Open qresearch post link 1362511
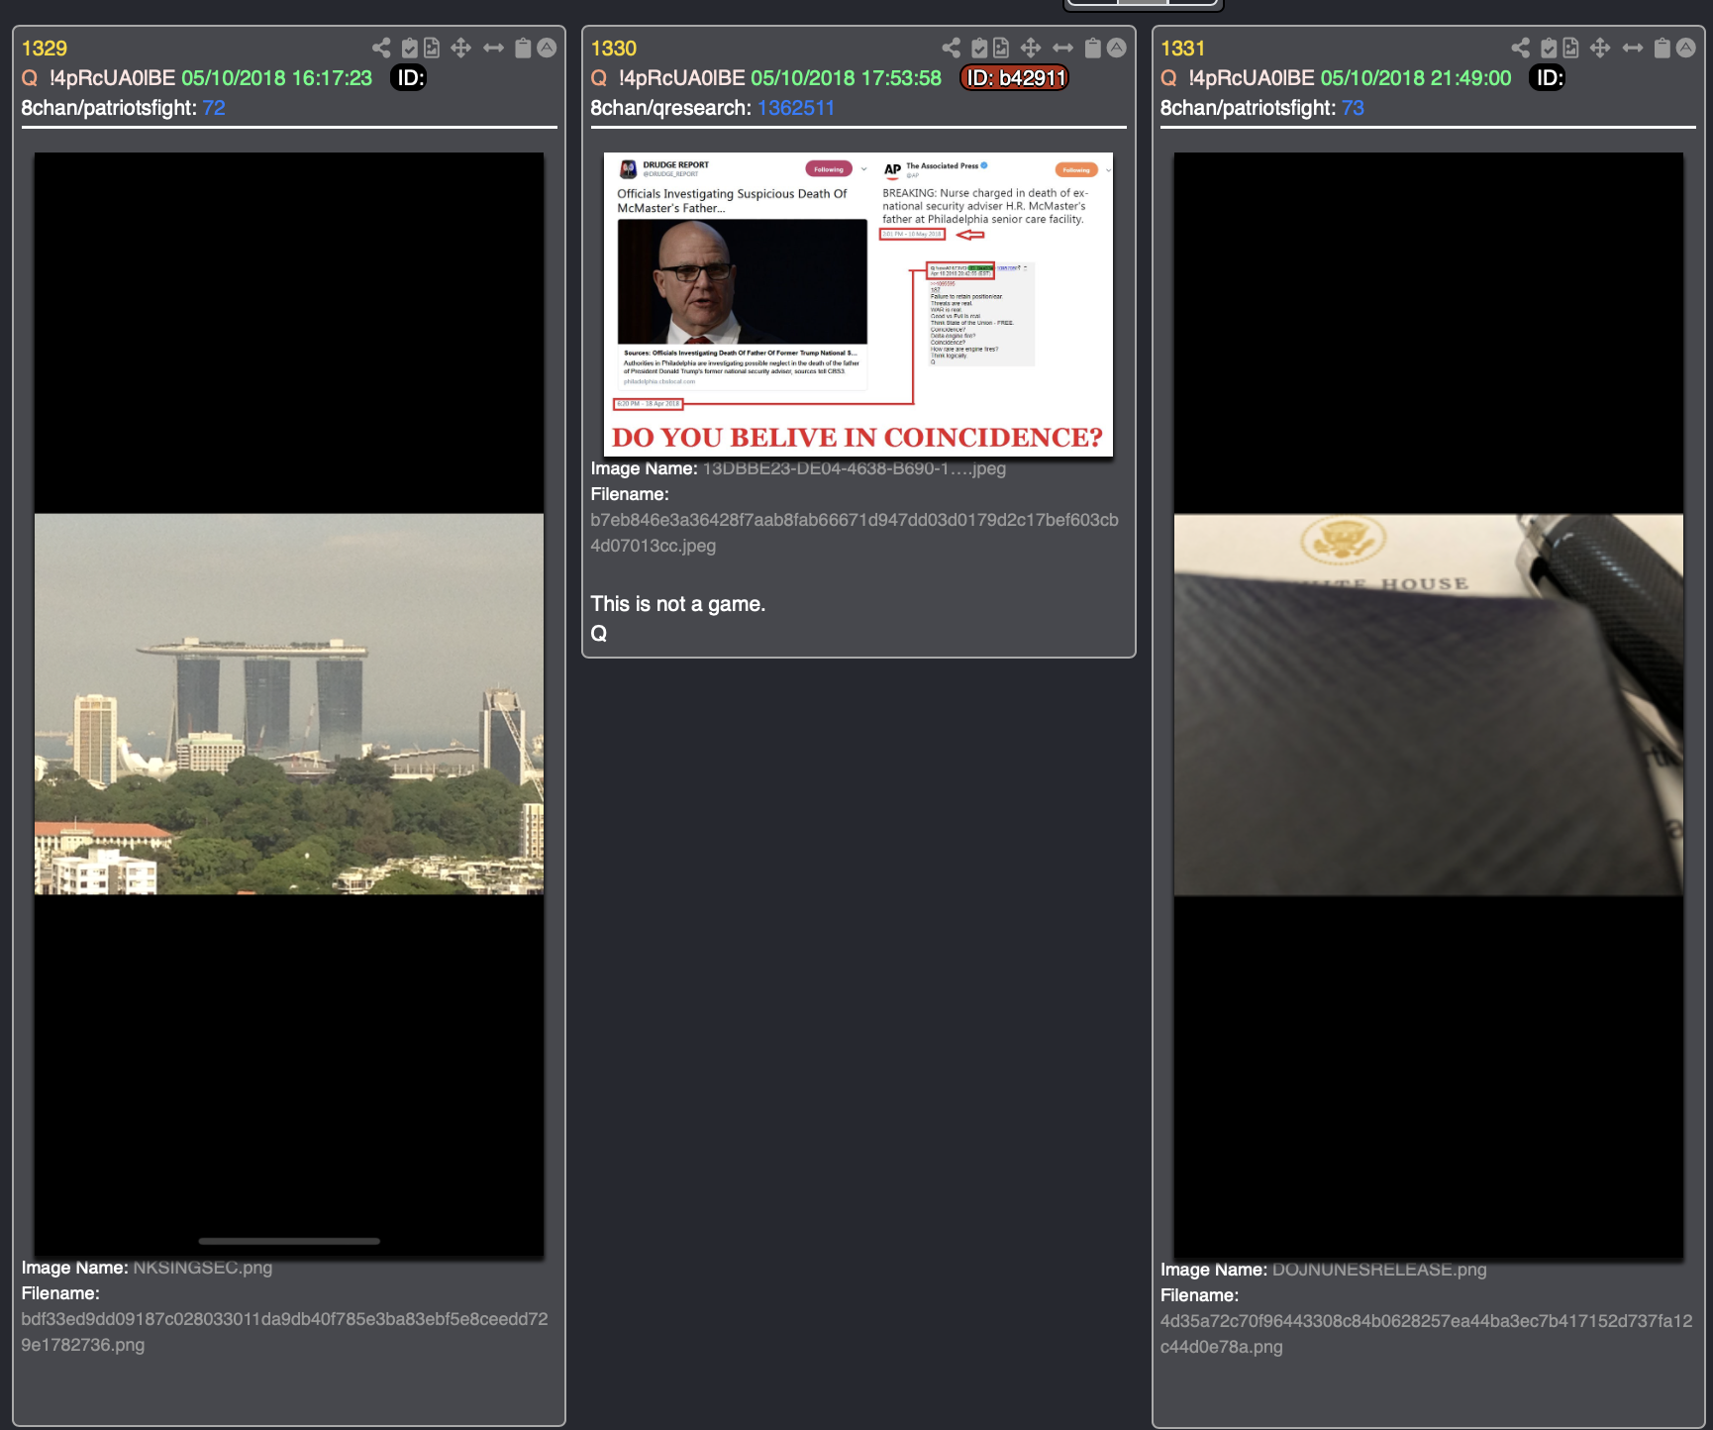Screen dimensions: 1713x1430 coord(795,108)
